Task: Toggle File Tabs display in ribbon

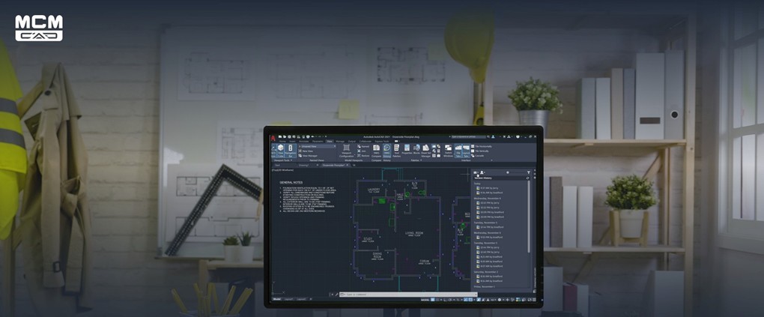Action: coord(458,150)
